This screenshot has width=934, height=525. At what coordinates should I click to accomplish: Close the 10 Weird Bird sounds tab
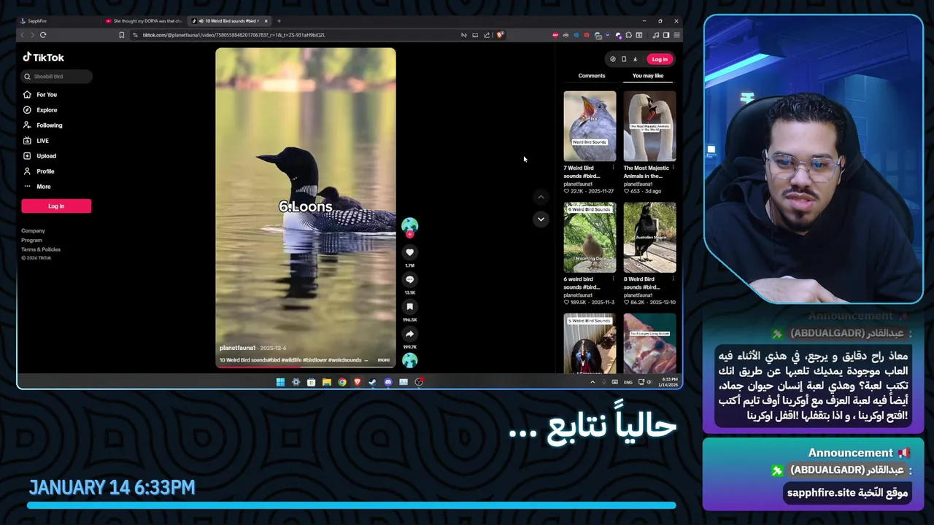pos(266,21)
